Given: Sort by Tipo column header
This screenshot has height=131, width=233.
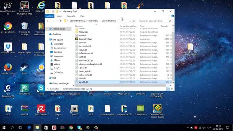Looking at the screenshot, I should (142, 26).
